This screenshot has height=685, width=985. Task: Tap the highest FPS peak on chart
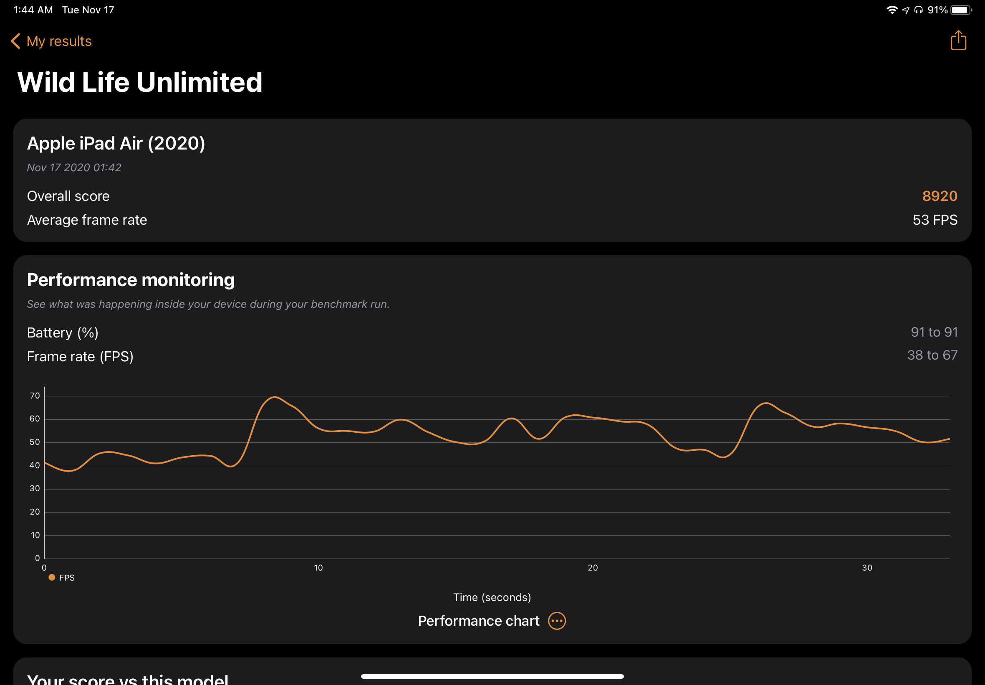[x=275, y=398]
